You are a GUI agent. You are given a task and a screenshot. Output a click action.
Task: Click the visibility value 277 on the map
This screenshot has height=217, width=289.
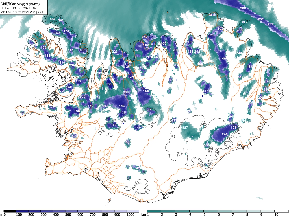[174, 121]
